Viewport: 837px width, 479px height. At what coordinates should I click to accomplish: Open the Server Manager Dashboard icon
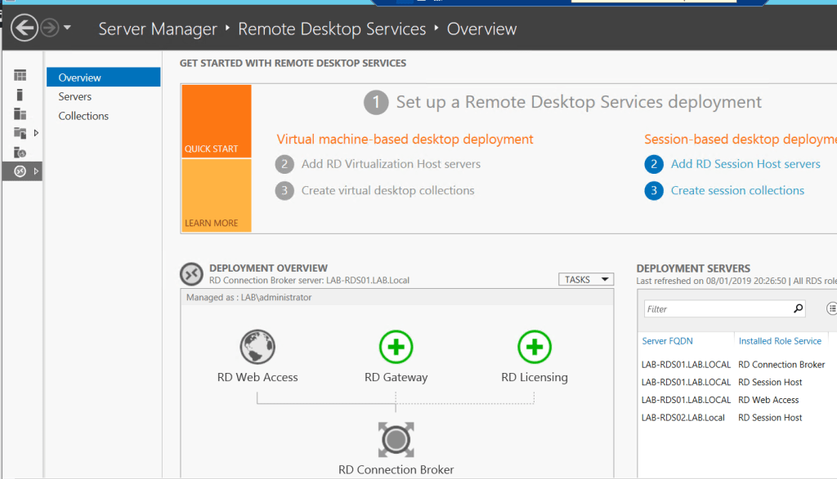20,76
